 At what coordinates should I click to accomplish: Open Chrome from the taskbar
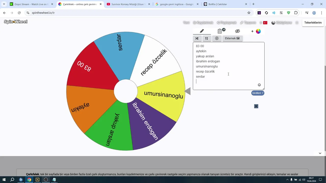click(x=29, y=180)
